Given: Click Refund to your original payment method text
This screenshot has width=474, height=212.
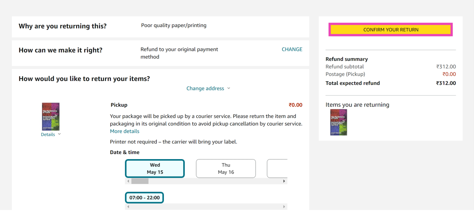Looking at the screenshot, I should pos(179,53).
